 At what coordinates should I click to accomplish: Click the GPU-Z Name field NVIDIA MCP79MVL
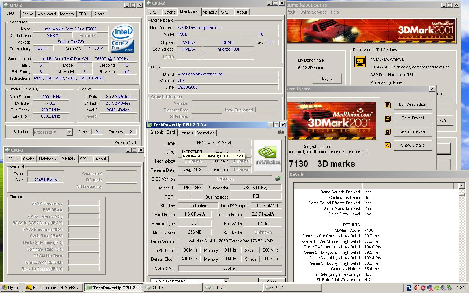[x=215, y=143]
